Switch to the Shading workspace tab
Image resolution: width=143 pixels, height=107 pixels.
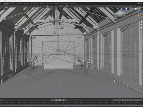click(x=42, y=4)
